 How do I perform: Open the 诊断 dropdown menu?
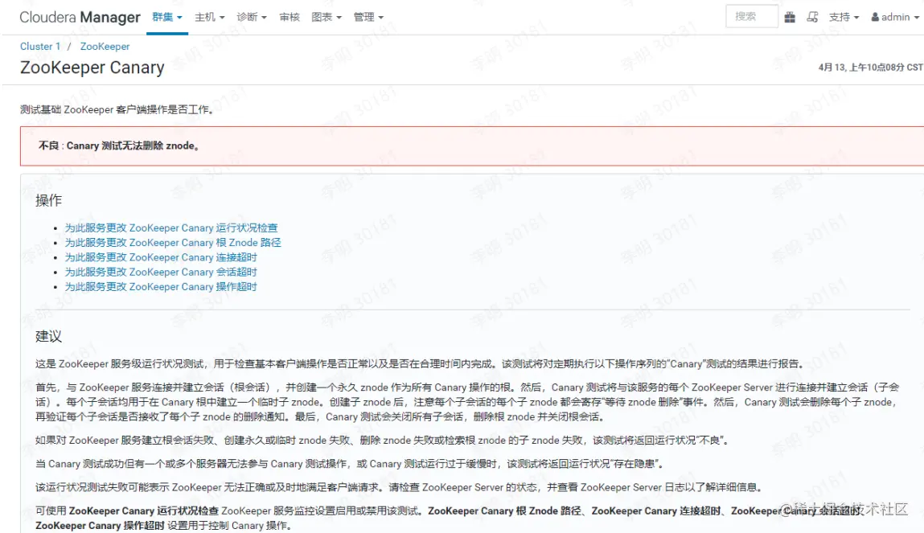[x=252, y=17]
